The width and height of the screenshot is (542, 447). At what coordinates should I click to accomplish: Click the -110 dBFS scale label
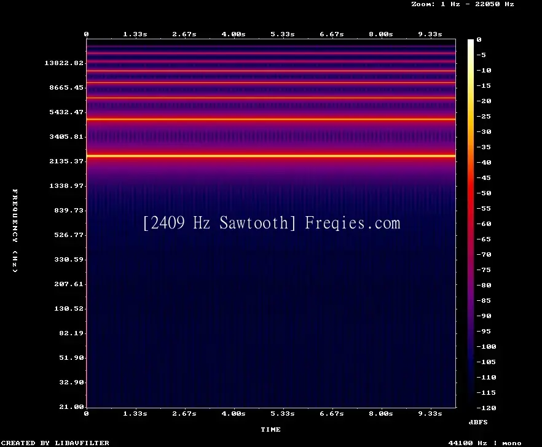(486, 377)
